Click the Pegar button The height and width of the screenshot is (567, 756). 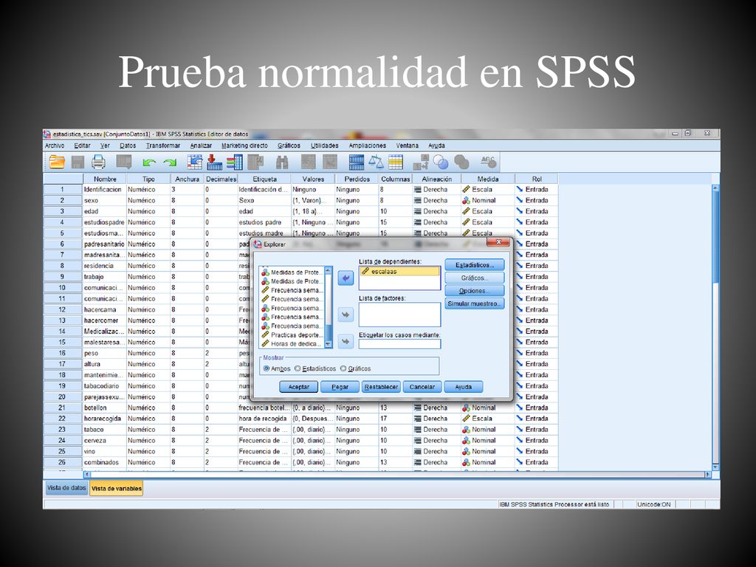(340, 387)
